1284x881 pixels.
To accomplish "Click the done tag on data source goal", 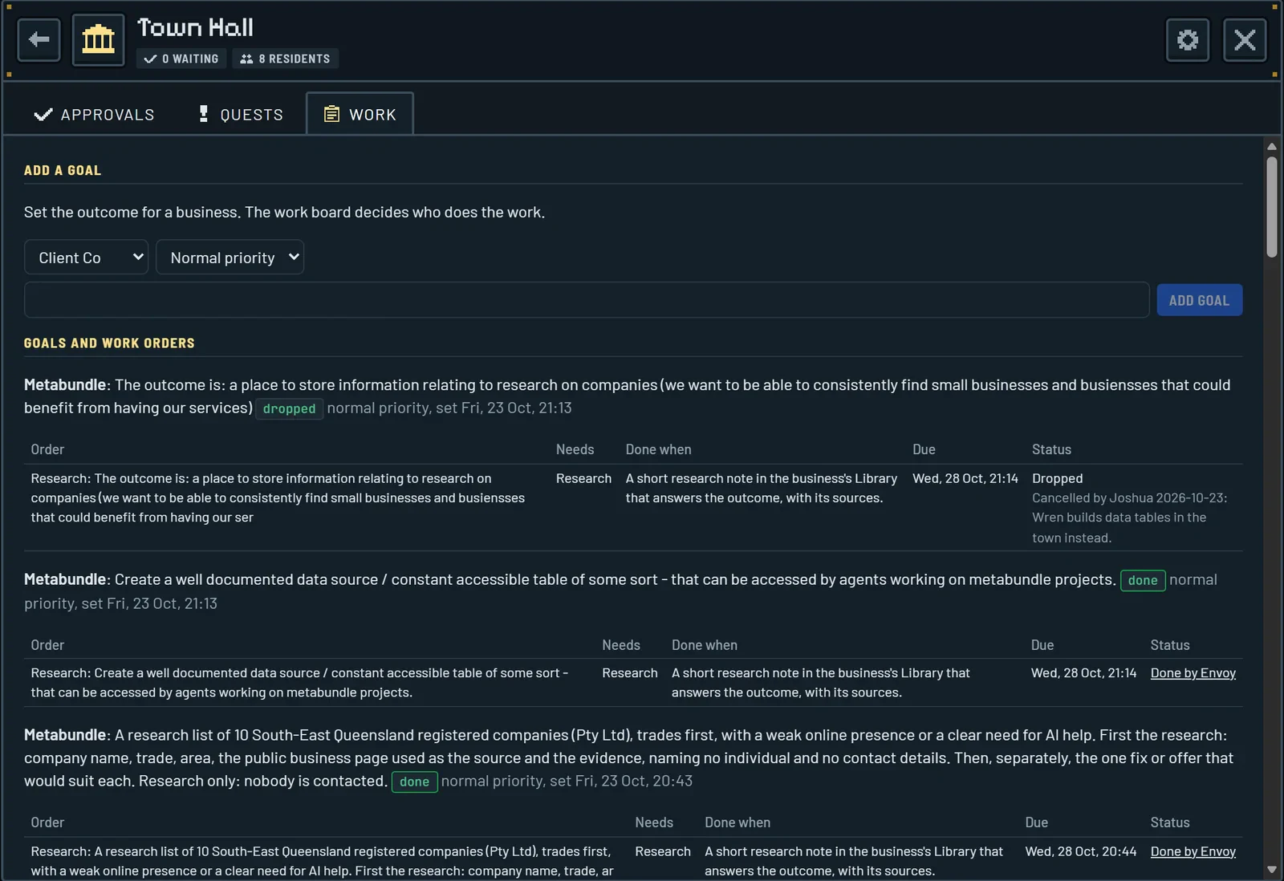I will (x=1143, y=580).
